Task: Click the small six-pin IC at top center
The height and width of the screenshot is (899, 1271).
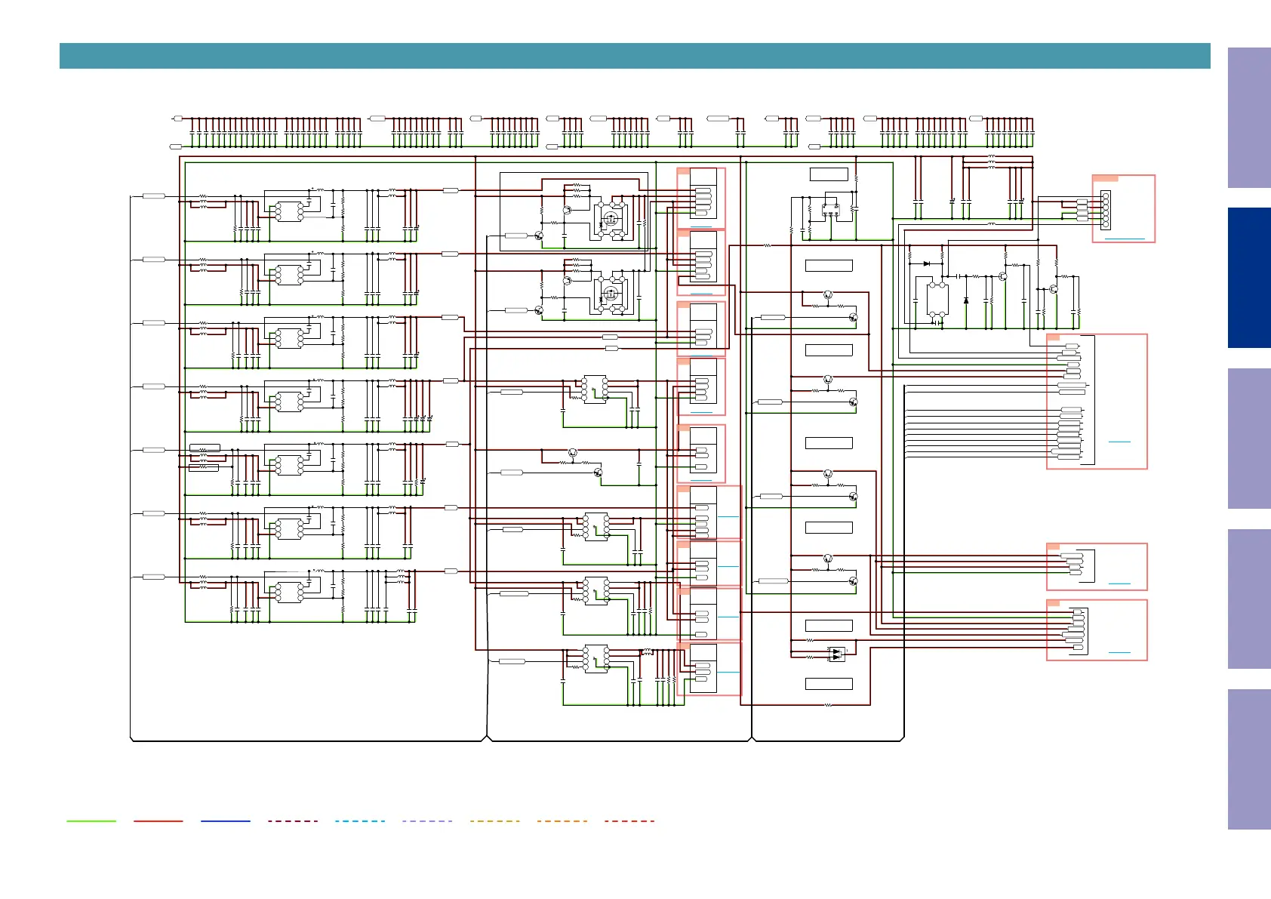Action: click(x=830, y=209)
